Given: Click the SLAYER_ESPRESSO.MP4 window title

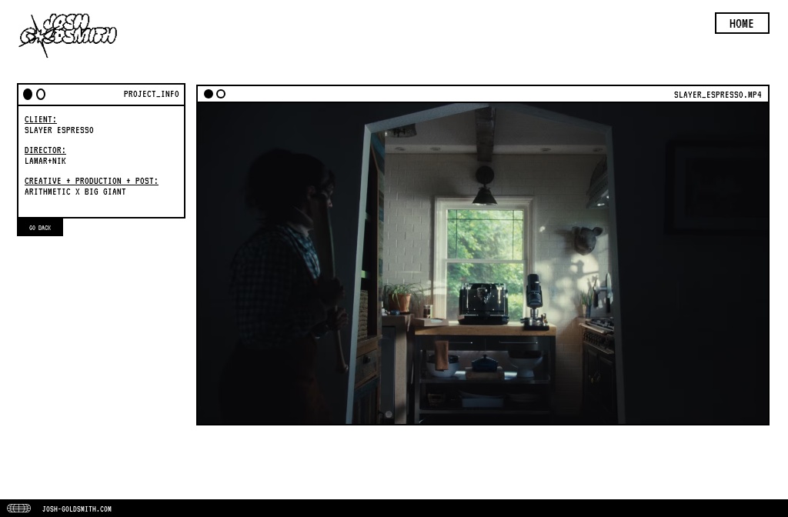Looking at the screenshot, I should [717, 95].
